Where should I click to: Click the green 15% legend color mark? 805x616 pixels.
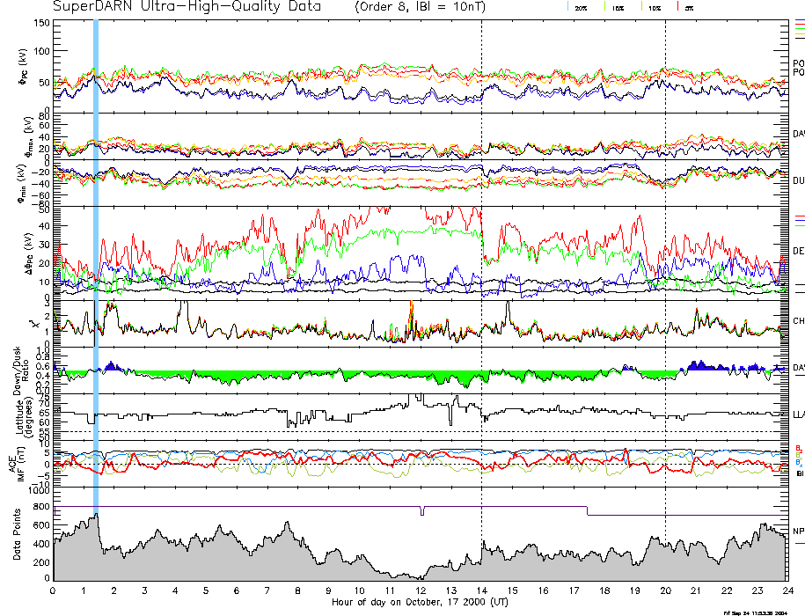(604, 5)
